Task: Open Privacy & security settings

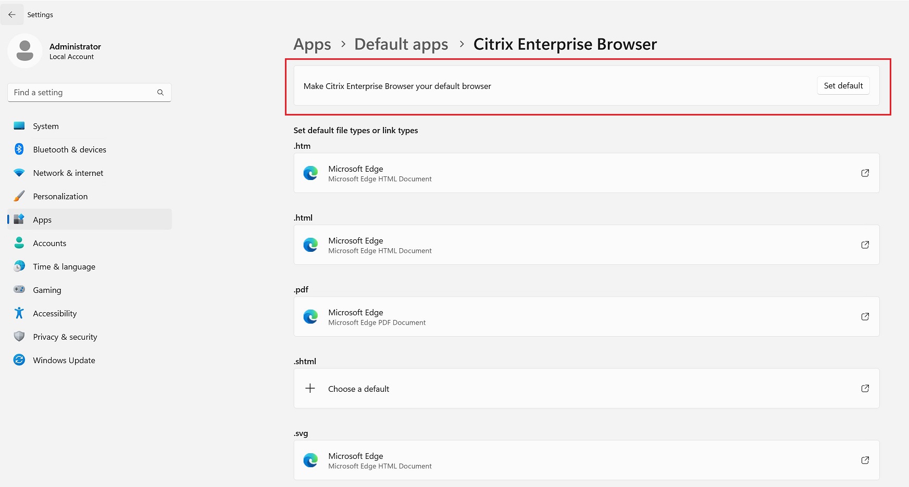Action: click(90, 337)
